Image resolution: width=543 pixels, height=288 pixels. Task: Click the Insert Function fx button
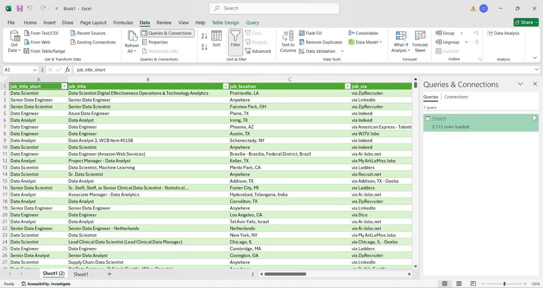tap(67, 70)
